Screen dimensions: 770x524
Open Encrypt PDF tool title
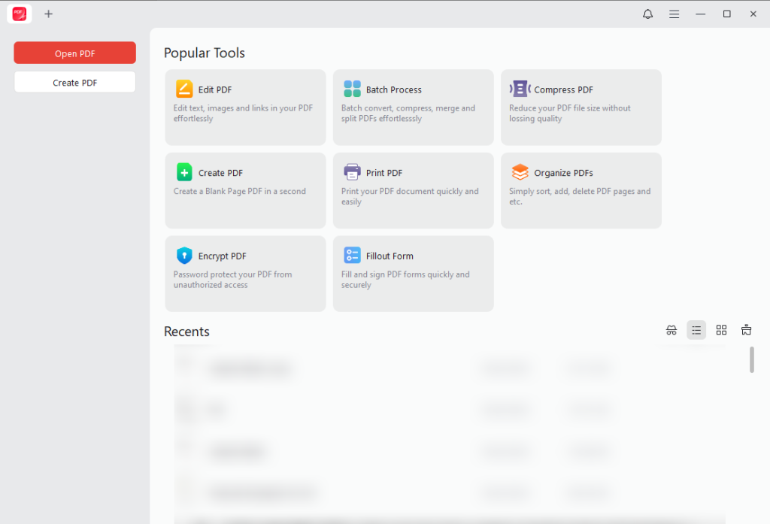[x=222, y=256]
